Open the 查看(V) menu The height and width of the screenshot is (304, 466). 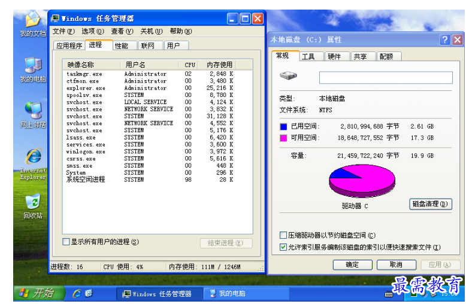click(x=122, y=32)
